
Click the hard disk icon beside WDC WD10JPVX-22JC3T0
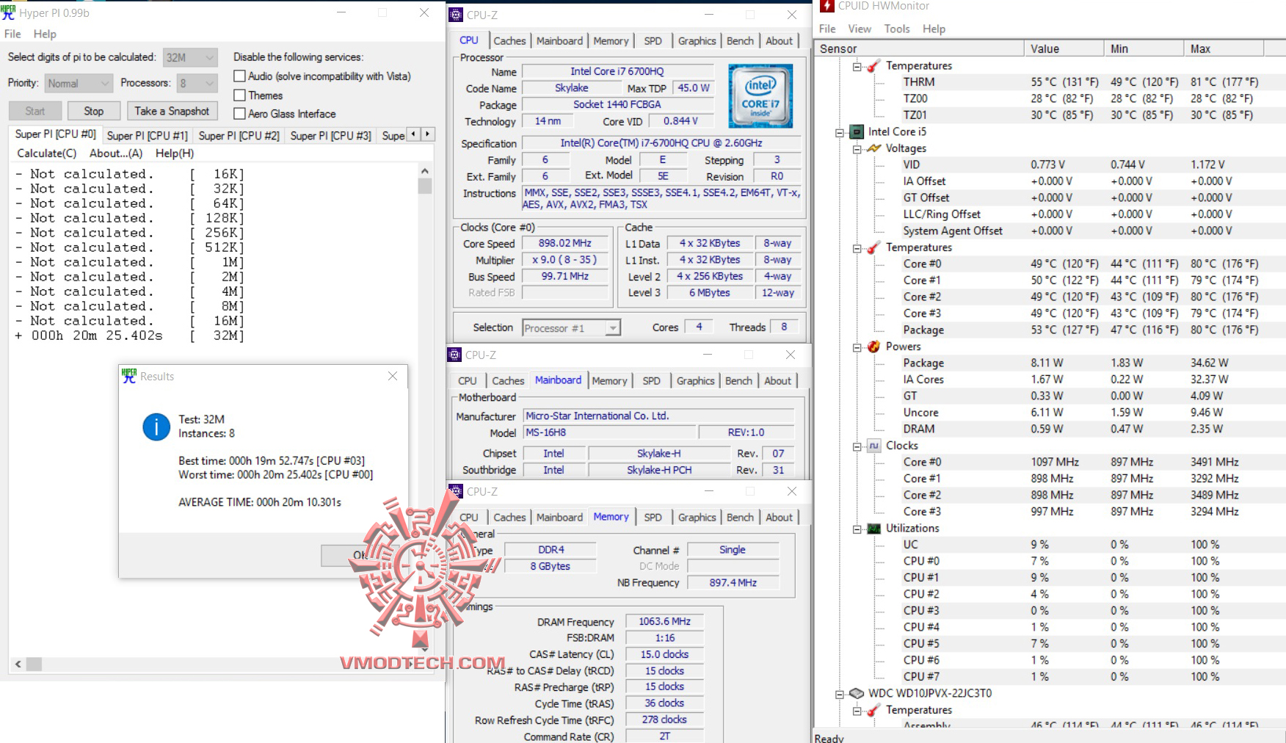[x=856, y=693]
